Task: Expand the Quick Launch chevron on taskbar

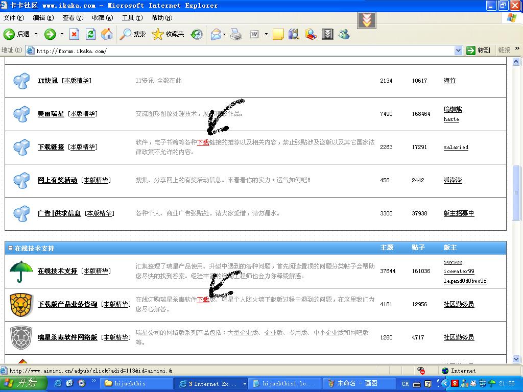Action: [x=94, y=381]
